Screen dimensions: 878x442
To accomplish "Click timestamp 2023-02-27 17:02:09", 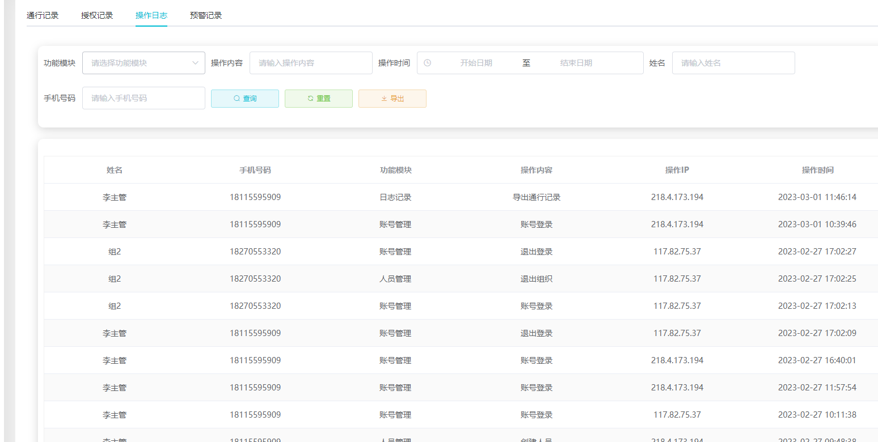I will 817,333.
